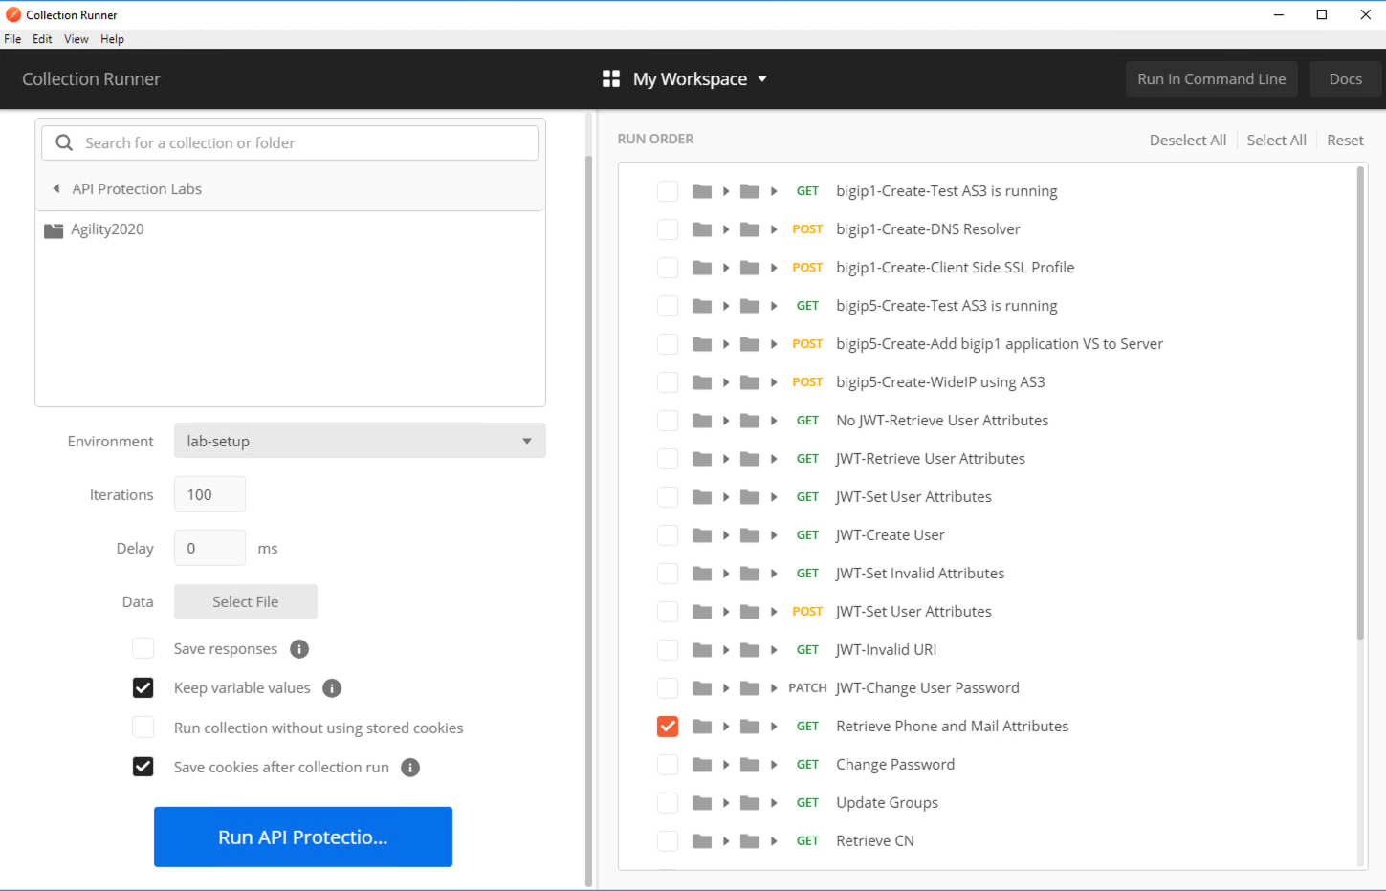Viewport: 1386px width, 891px height.
Task: Click the workspace grid icon beside My Workspace
Action: pyautogui.click(x=611, y=78)
